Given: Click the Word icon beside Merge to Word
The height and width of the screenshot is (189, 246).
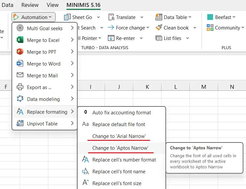Looking at the screenshot, I should 20,64.
